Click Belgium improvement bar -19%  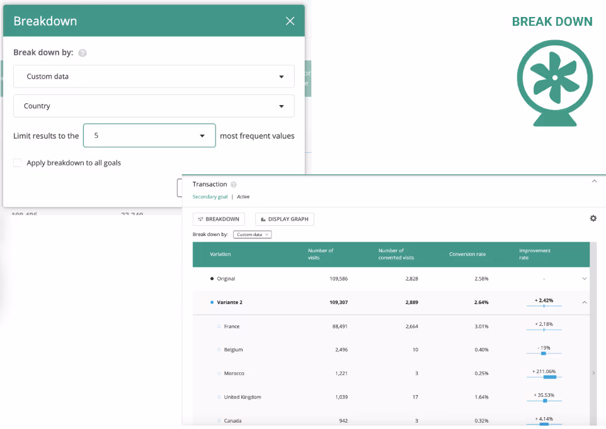click(544, 354)
